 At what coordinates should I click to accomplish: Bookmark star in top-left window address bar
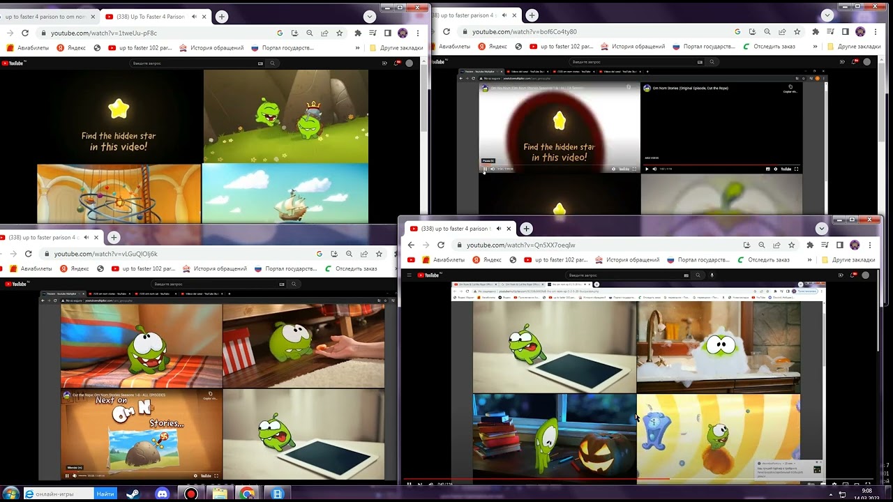(340, 33)
